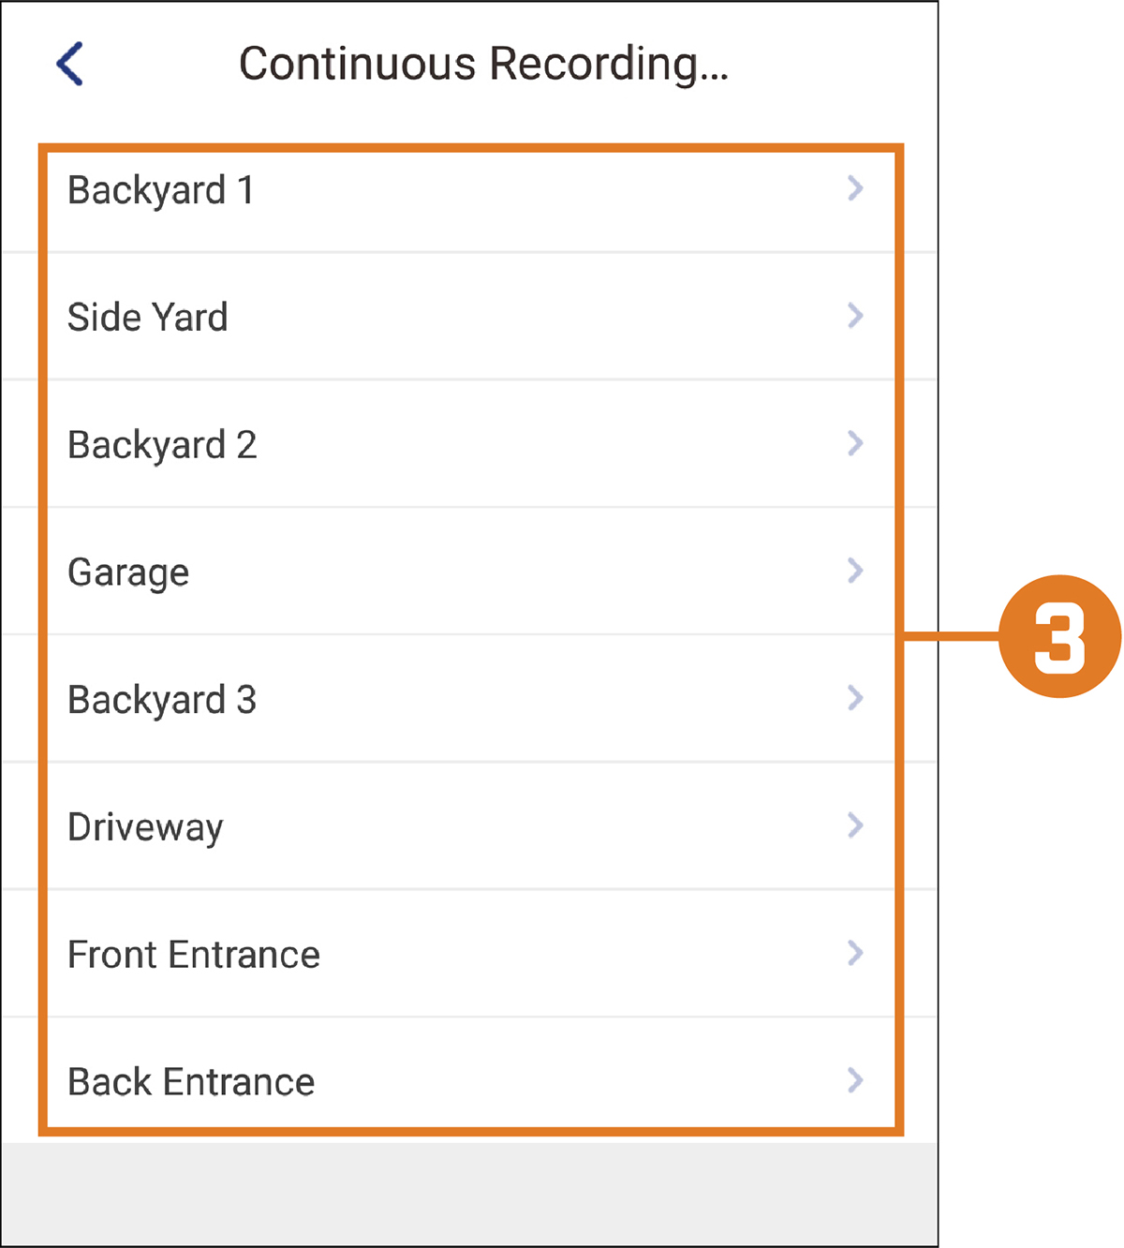Select the Backyard 1 camera label

pos(161,190)
